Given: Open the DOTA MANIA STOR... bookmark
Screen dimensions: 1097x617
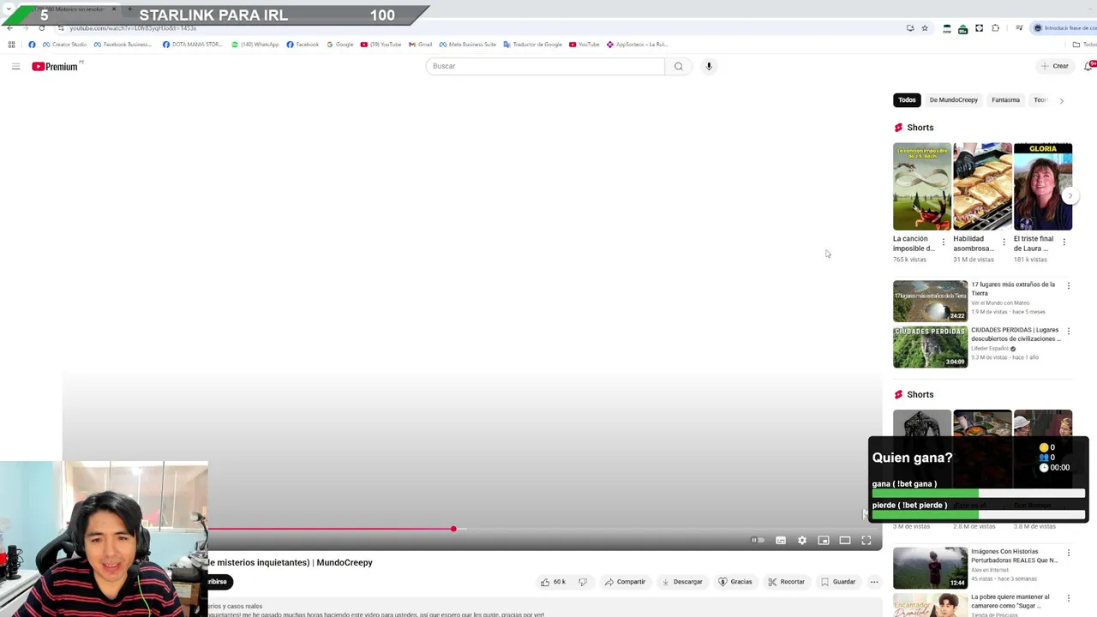Looking at the screenshot, I should pyautogui.click(x=192, y=45).
